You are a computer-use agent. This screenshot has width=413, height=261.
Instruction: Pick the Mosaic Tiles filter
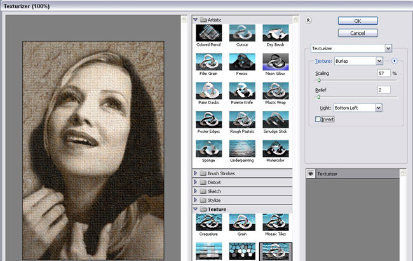276,222
